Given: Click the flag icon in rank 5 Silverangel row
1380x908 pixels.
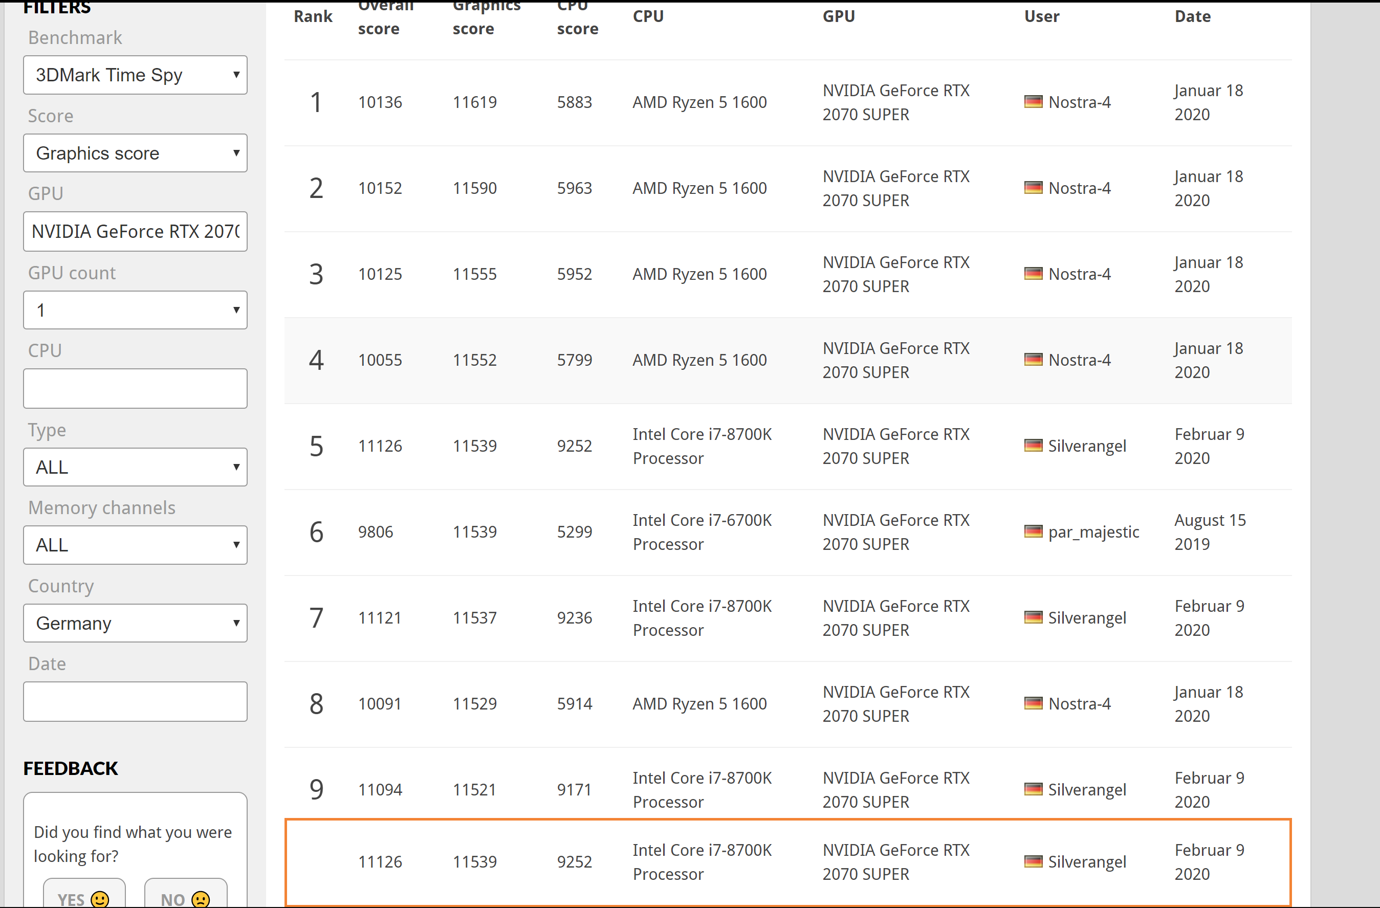Looking at the screenshot, I should (1033, 446).
